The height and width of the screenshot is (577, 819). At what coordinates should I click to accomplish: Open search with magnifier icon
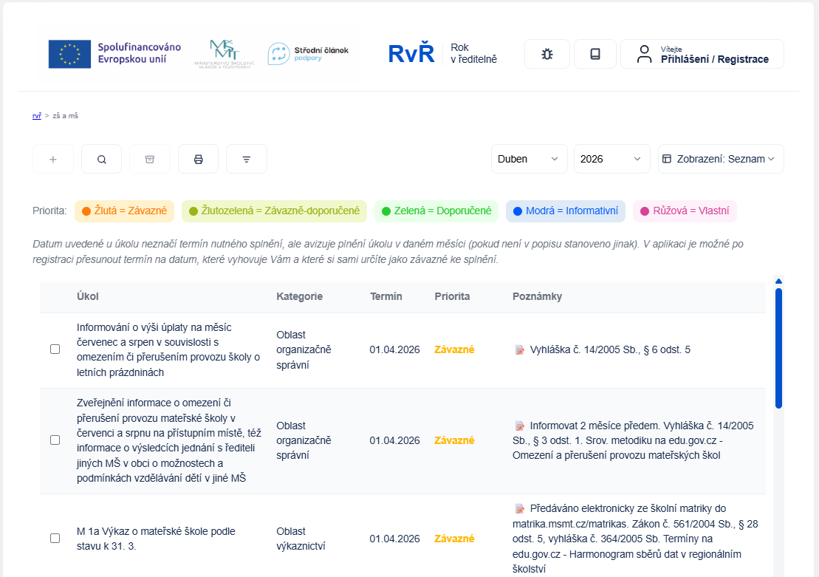click(x=102, y=159)
